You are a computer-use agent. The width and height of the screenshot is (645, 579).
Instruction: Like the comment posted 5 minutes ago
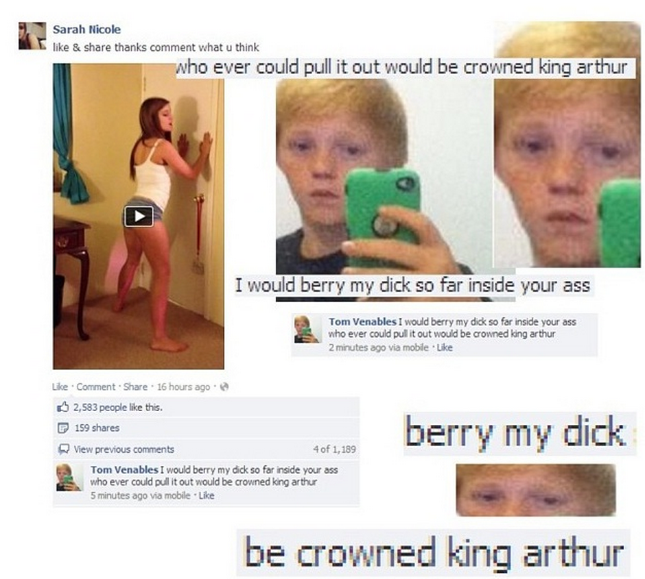pos(207,495)
